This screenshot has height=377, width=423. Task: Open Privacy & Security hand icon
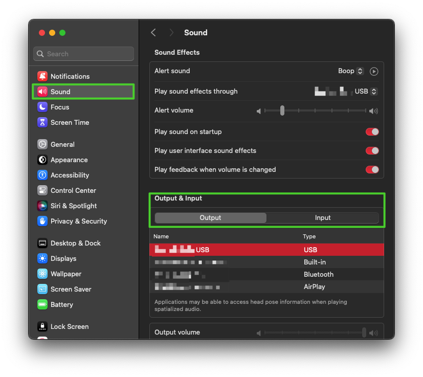42,221
